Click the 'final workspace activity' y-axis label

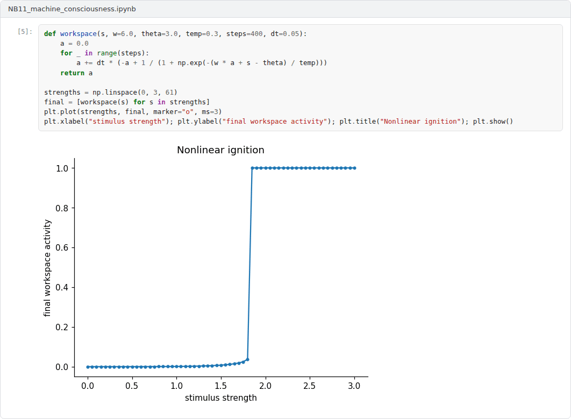[x=47, y=268]
